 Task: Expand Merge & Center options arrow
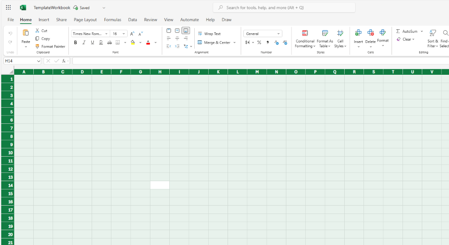pyautogui.click(x=235, y=42)
